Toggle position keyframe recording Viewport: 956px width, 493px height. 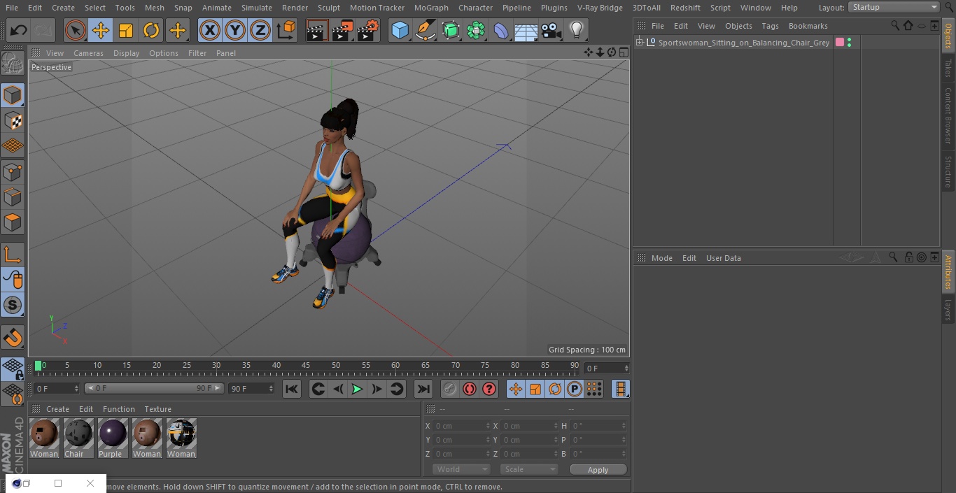pyautogui.click(x=516, y=390)
